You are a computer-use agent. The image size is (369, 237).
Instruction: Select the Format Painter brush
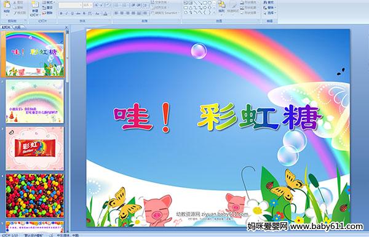15,13
